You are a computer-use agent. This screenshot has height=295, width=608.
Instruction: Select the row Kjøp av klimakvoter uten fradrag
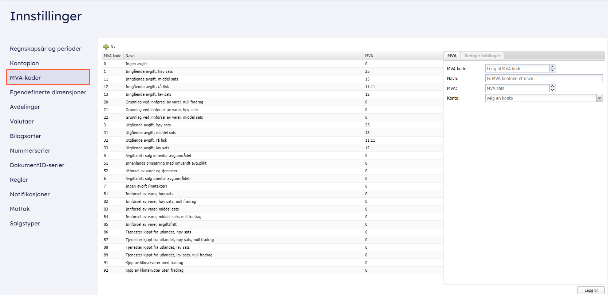coord(154,270)
